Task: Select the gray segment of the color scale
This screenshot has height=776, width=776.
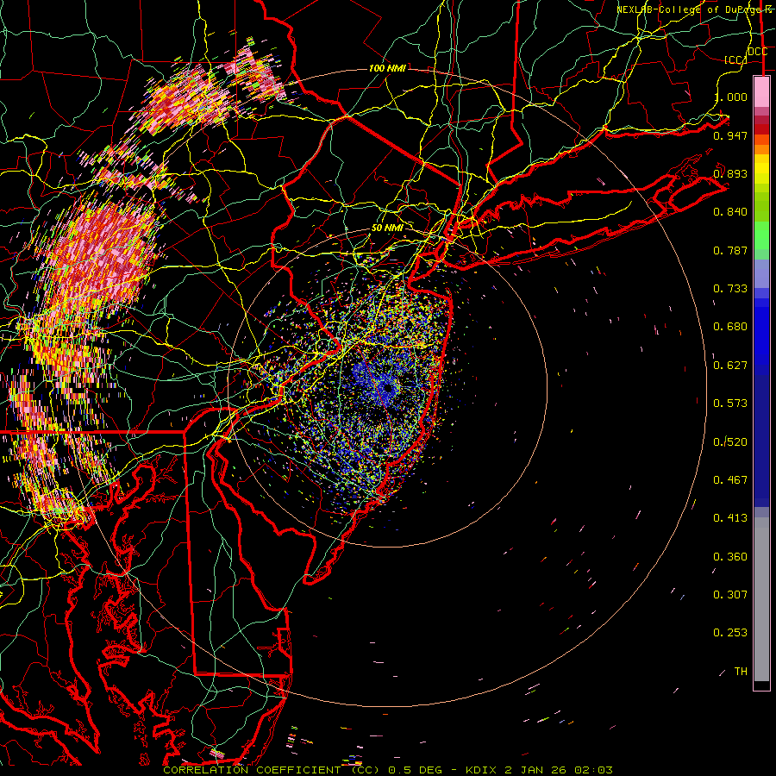Action: pos(761,599)
